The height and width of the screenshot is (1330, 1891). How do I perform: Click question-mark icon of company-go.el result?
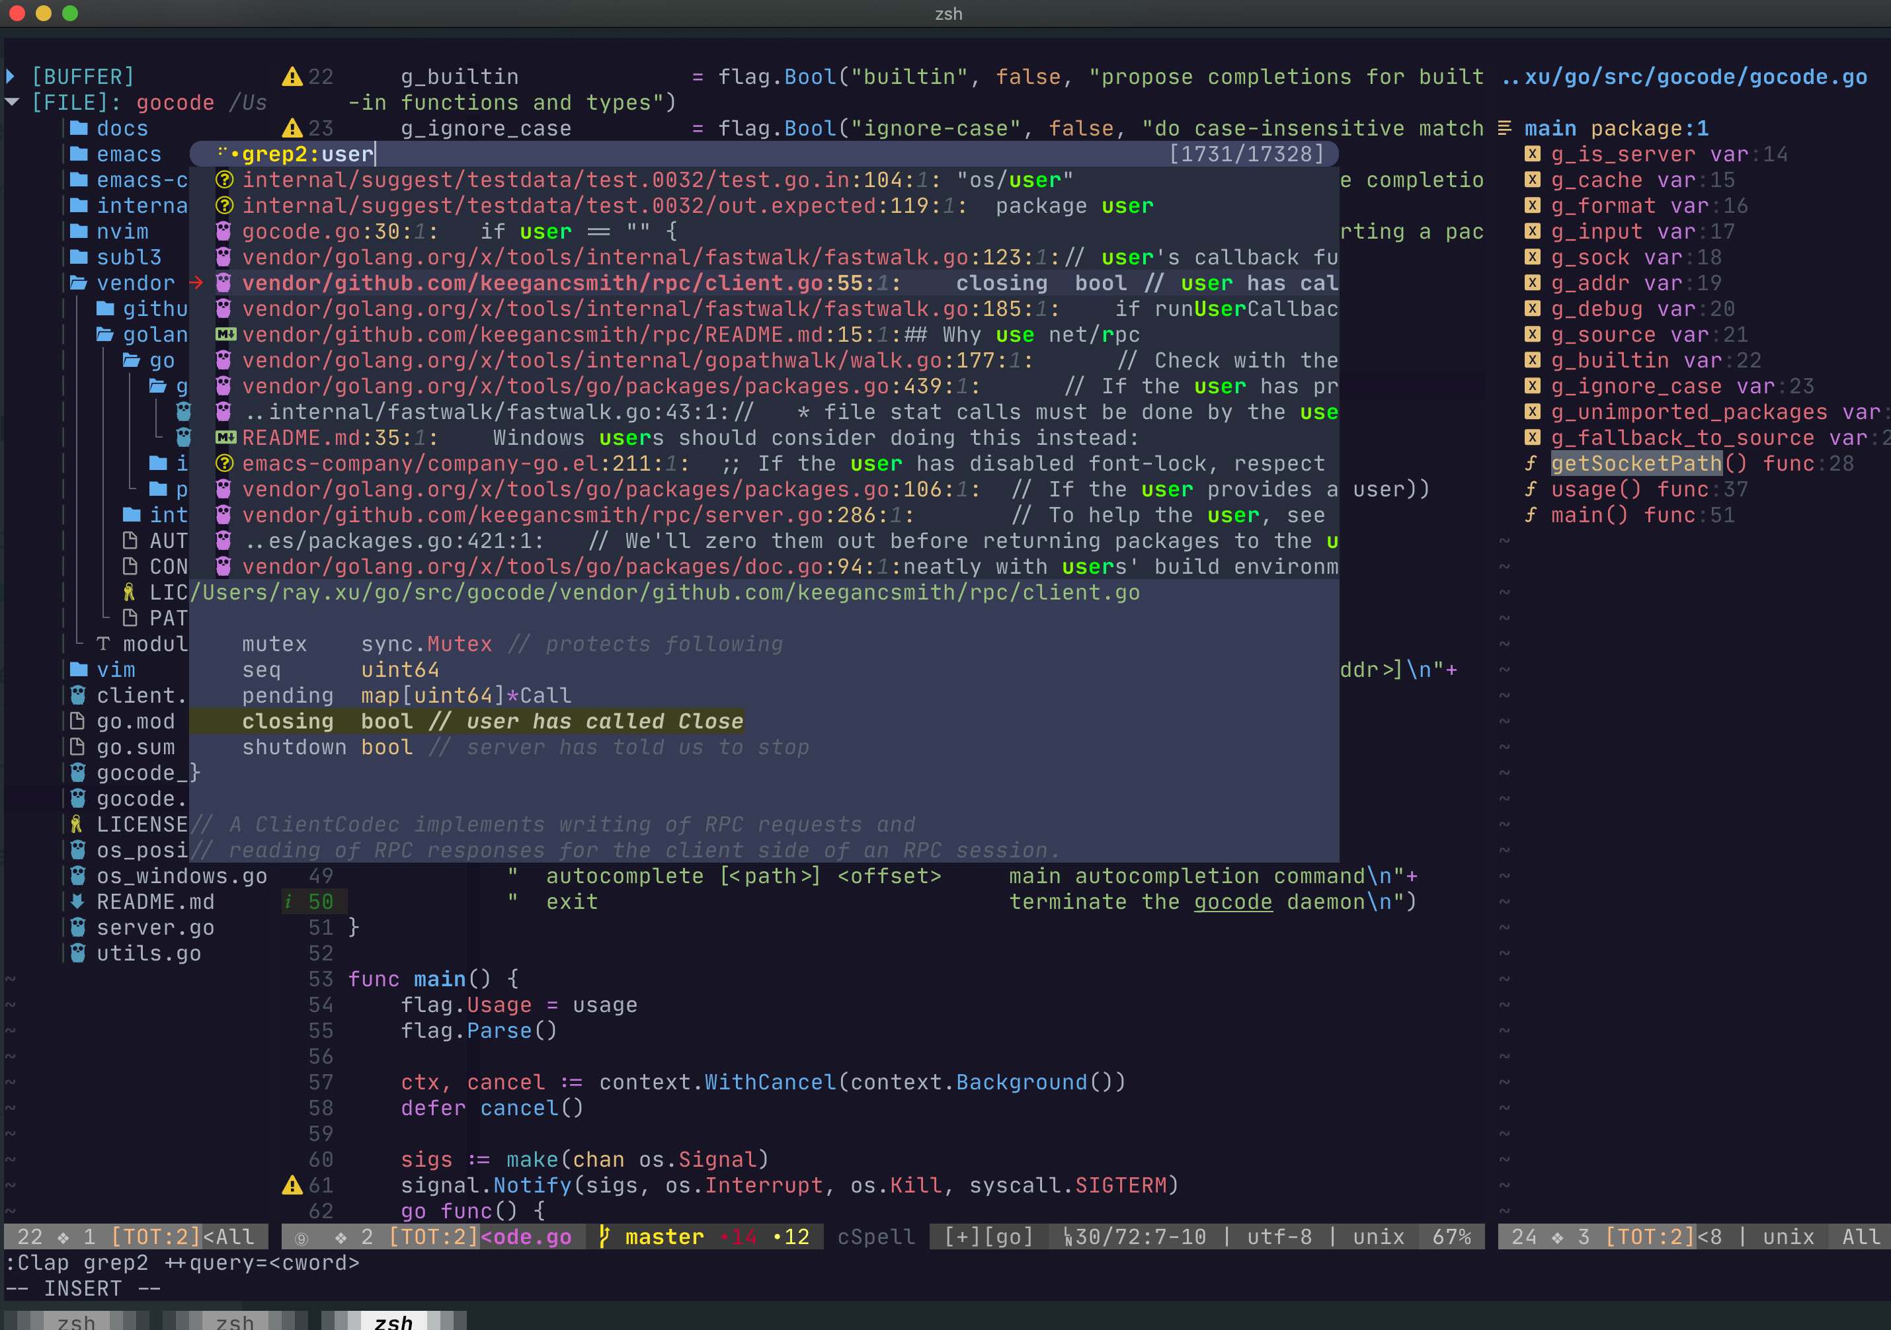coord(224,463)
